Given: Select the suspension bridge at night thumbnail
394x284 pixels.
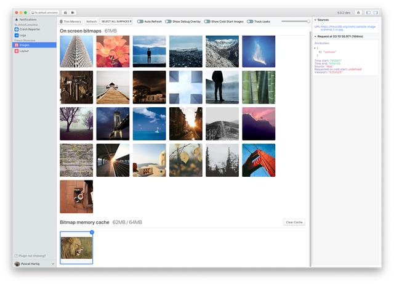Looking at the screenshot, I should coord(113,124).
